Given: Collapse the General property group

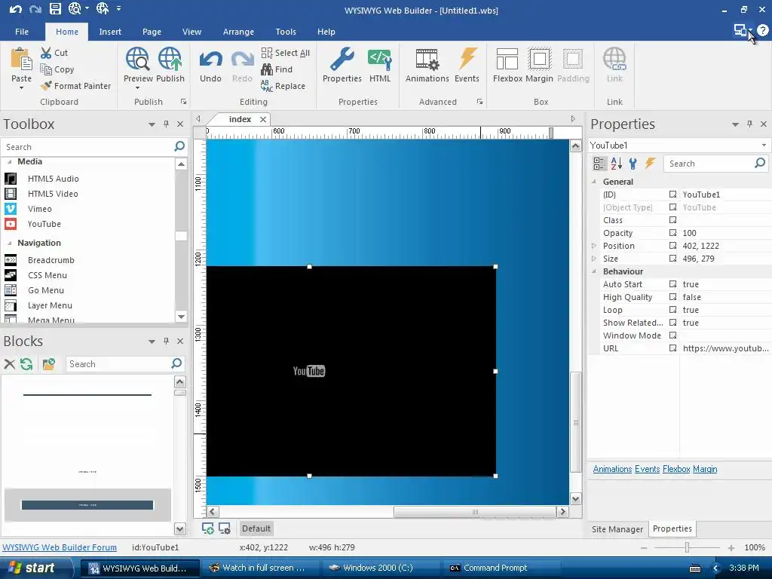Looking at the screenshot, I should tap(594, 182).
